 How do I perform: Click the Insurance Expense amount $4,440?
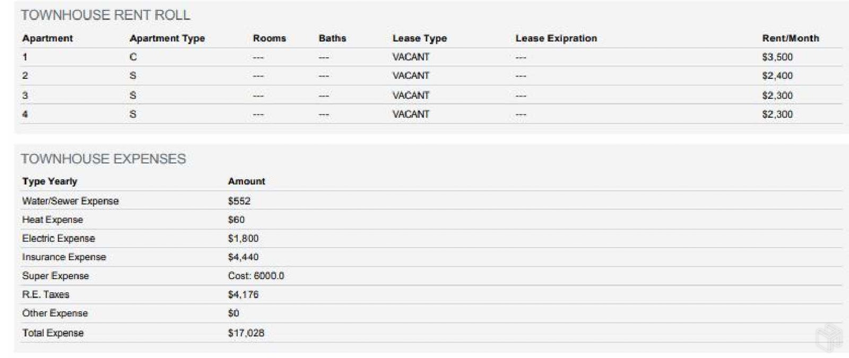[x=243, y=257]
